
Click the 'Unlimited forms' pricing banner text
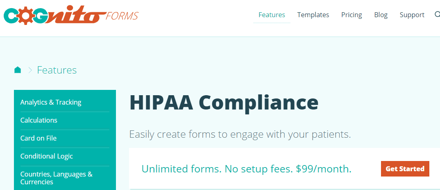(246, 169)
